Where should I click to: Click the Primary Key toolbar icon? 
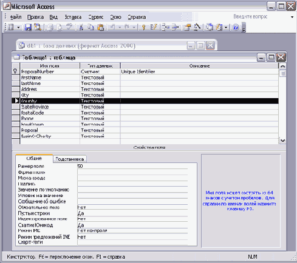tap(143, 27)
